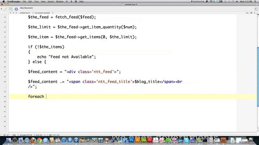Click the volume icon in menu bar

(237, 1)
